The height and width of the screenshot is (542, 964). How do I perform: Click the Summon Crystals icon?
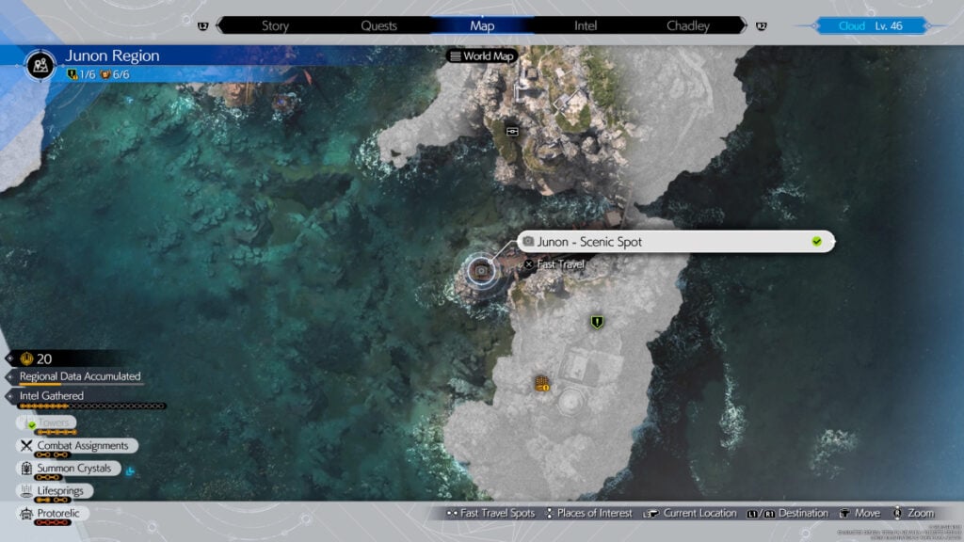click(x=26, y=469)
